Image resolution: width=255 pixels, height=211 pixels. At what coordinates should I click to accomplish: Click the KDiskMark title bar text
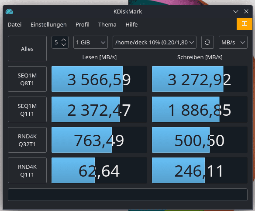(127, 11)
